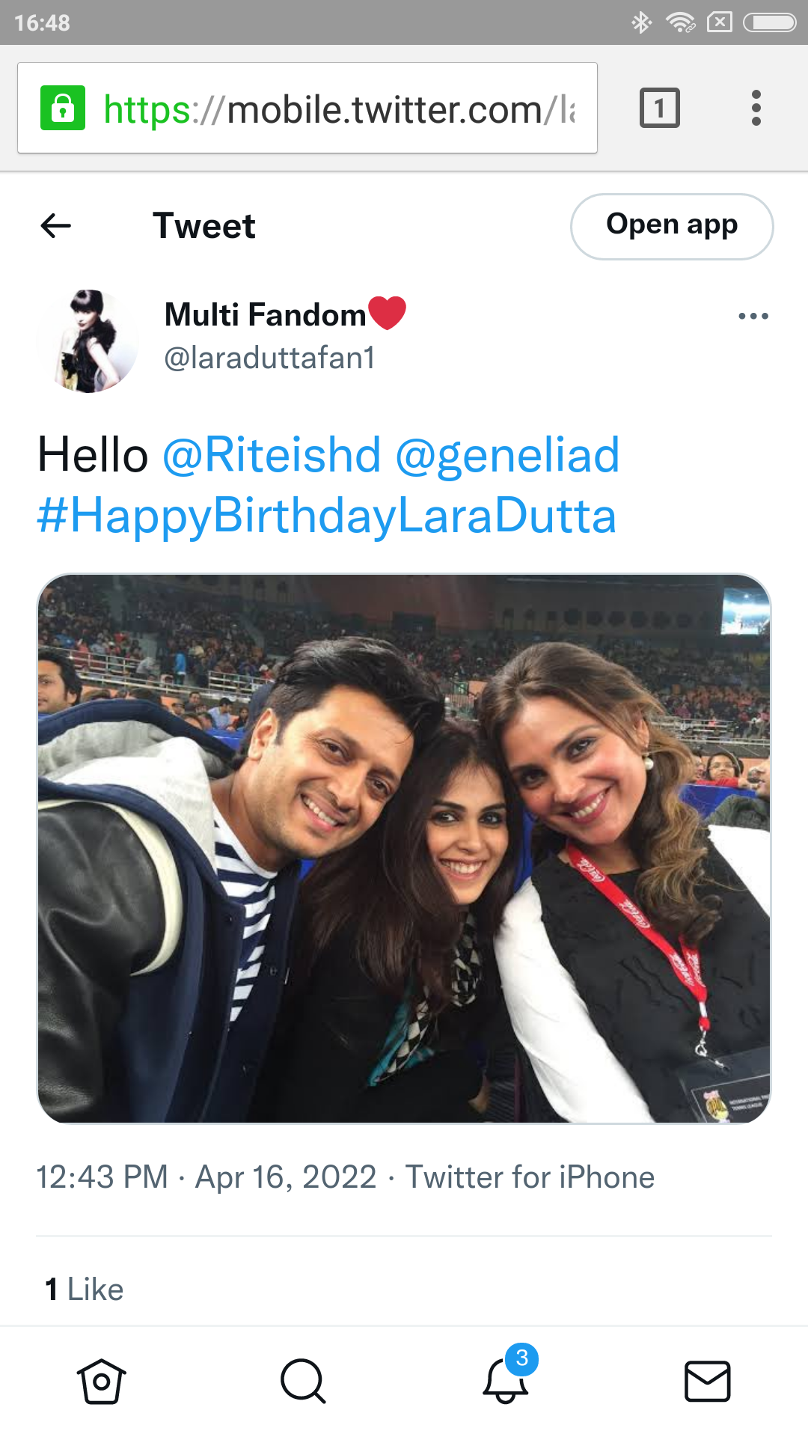
Task: Open the browser tab switcher showing 1
Action: coord(660,108)
